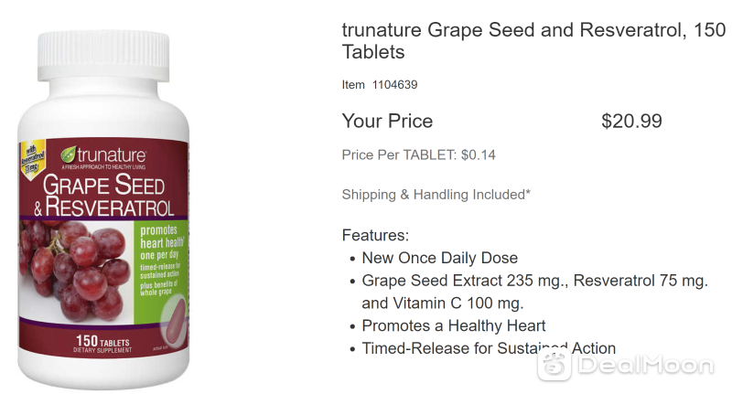The height and width of the screenshot is (394, 732).
Task: Click the item number 1104639
Action: 394,85
